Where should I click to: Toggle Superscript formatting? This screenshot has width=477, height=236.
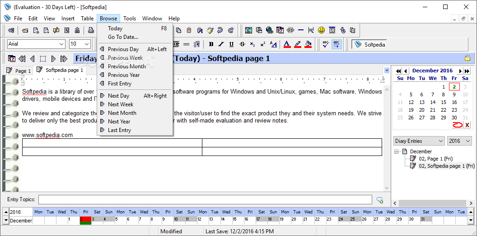(x=263, y=44)
